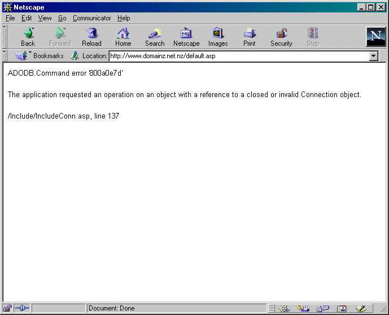Viewport: 389px width, 315px height.
Task: Open the File menu
Action: tap(10, 18)
